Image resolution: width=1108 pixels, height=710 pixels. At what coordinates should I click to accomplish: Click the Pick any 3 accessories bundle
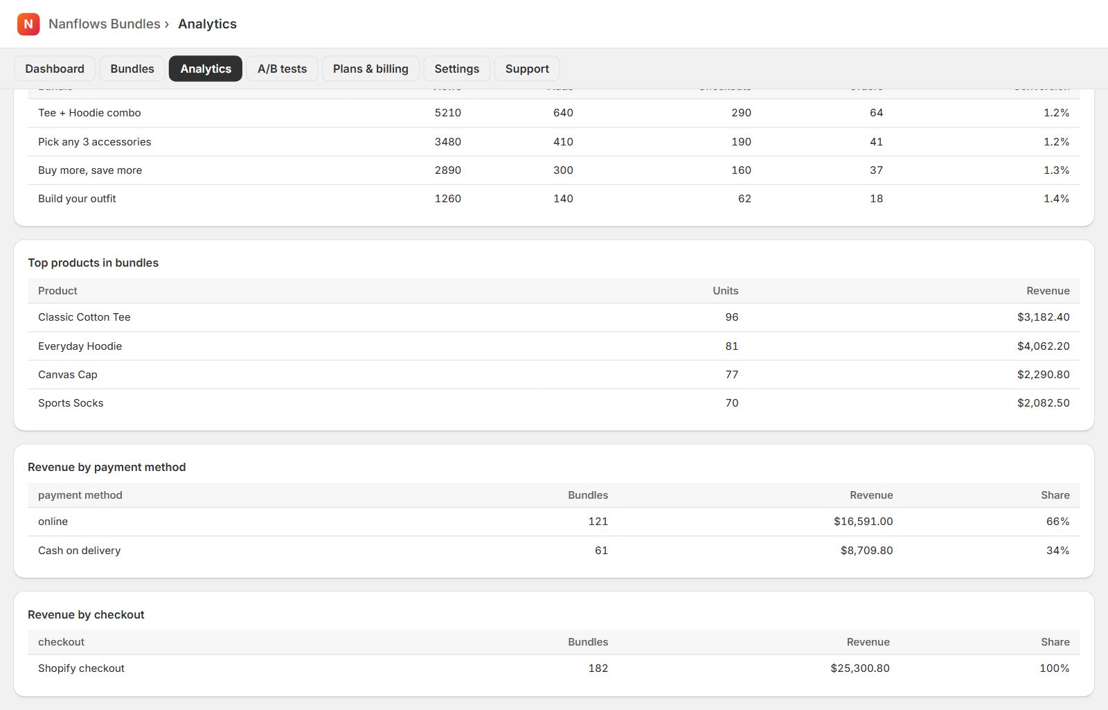tap(94, 142)
